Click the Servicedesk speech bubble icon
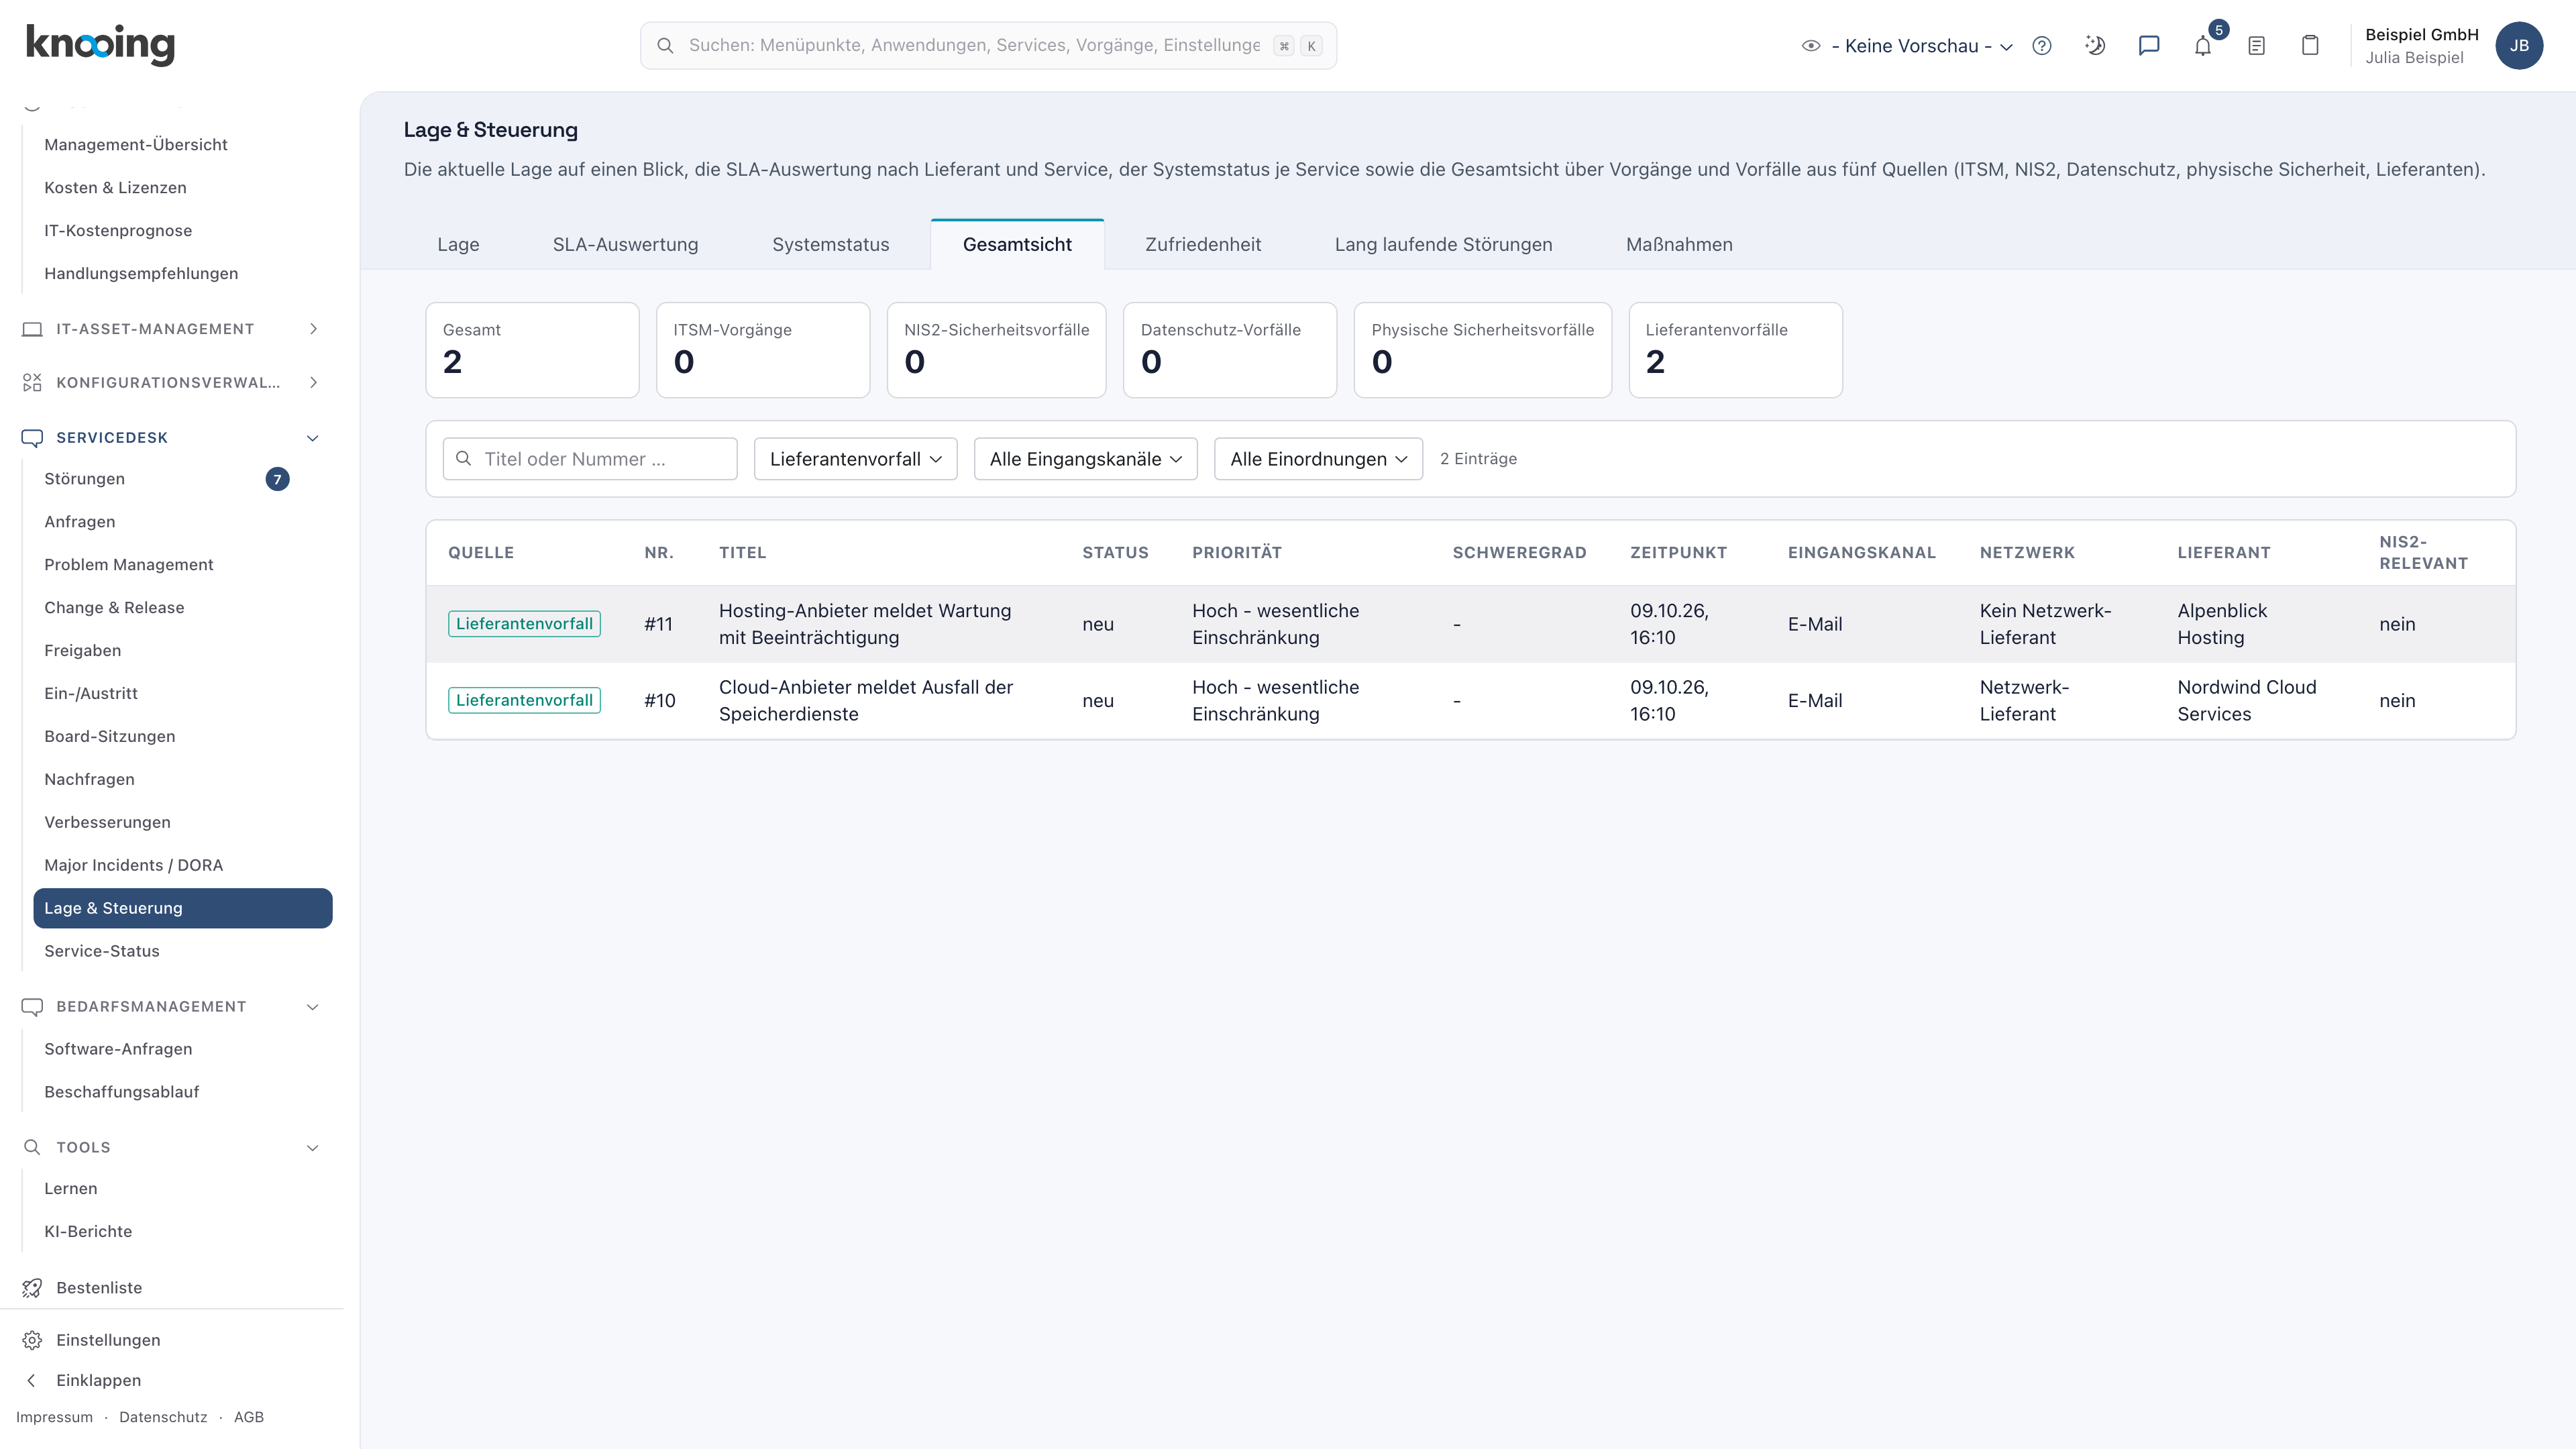This screenshot has width=2576, height=1449. click(32, 438)
